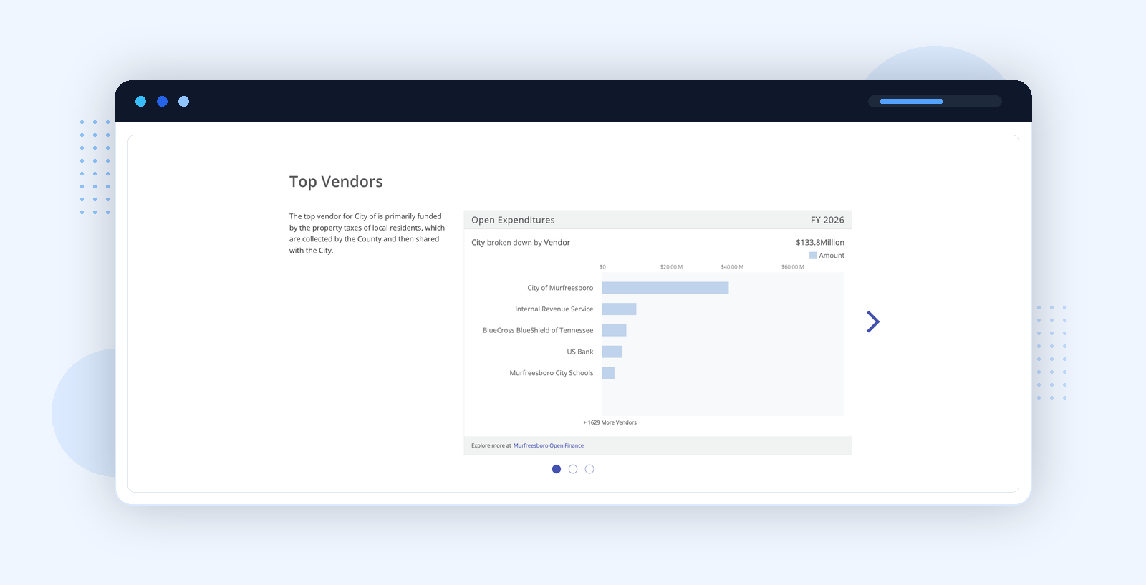Click the '$133.8Million' total value
The width and height of the screenshot is (1146, 585).
pyautogui.click(x=820, y=243)
